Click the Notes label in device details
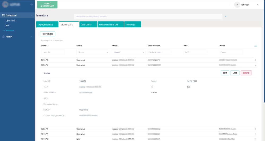Image resolution: width=265 pixels, height=141 pixels. click(x=154, y=93)
